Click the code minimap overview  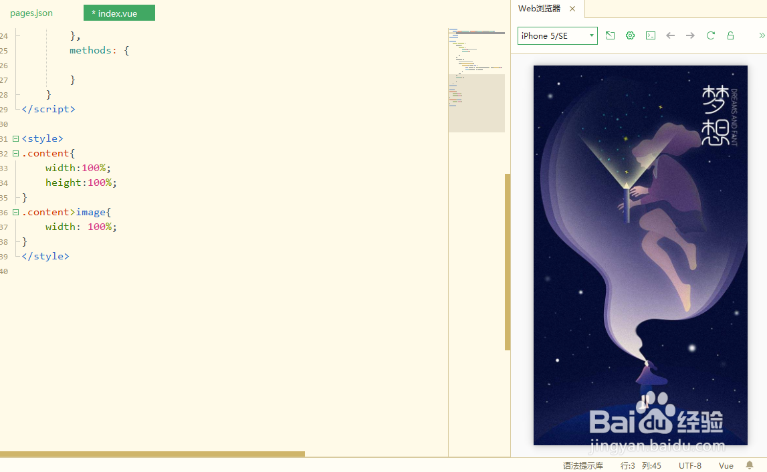pos(476,80)
